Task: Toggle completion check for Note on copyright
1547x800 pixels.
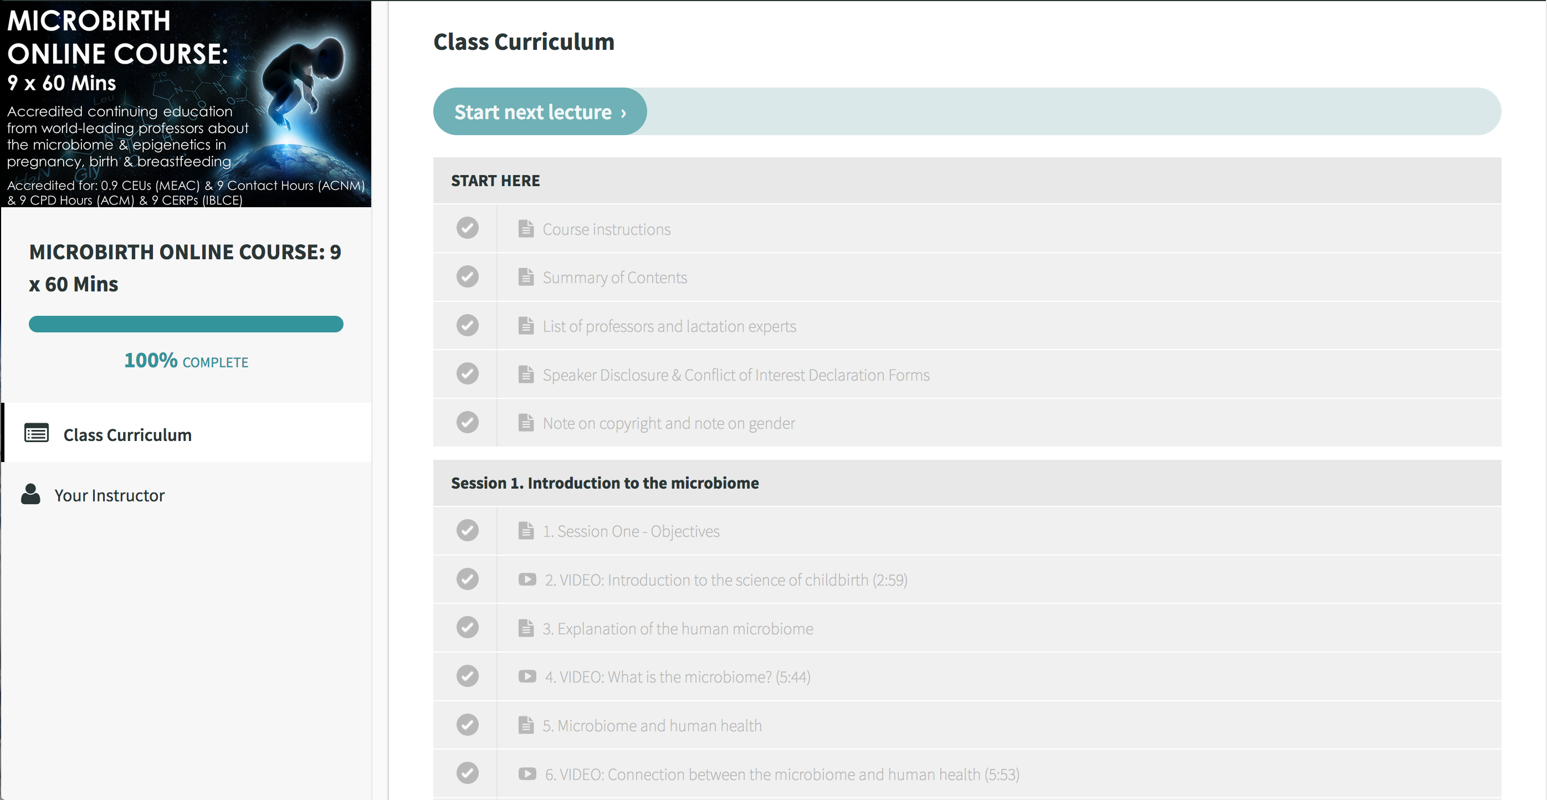Action: pos(467,422)
